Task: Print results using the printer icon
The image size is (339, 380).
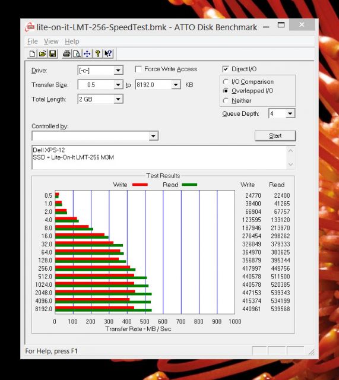Action: pos(66,53)
